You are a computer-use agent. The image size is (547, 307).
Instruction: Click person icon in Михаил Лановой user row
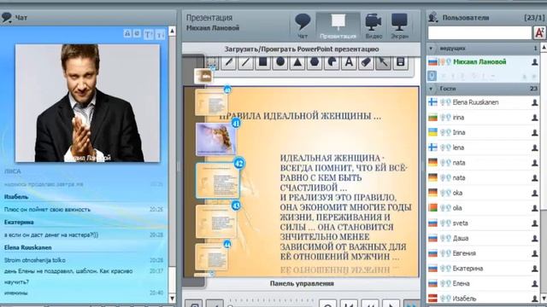pyautogui.click(x=534, y=62)
